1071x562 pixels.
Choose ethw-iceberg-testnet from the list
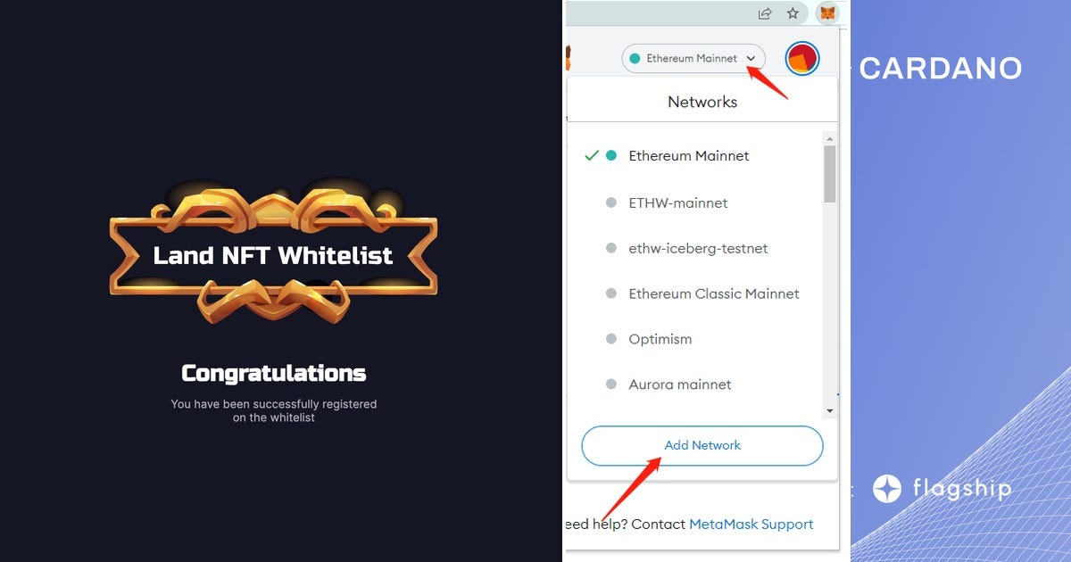pos(694,248)
